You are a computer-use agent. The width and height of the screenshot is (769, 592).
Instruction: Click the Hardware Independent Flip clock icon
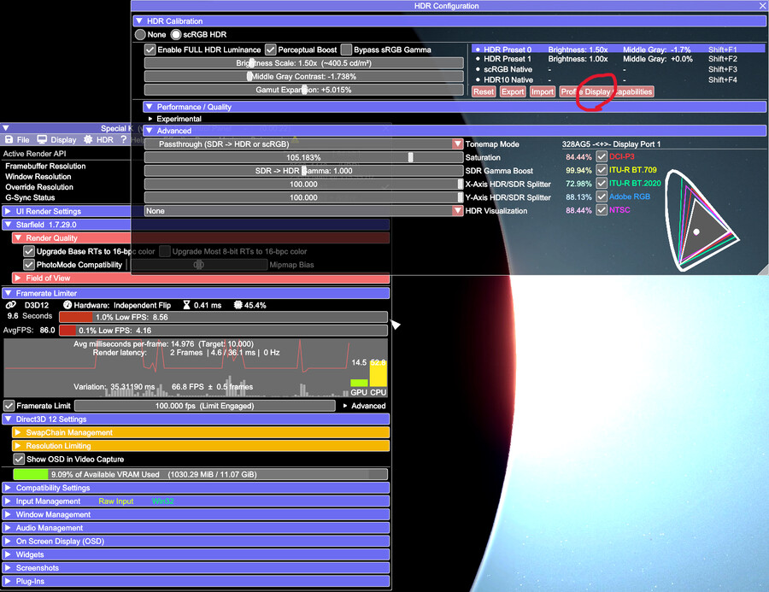68,305
